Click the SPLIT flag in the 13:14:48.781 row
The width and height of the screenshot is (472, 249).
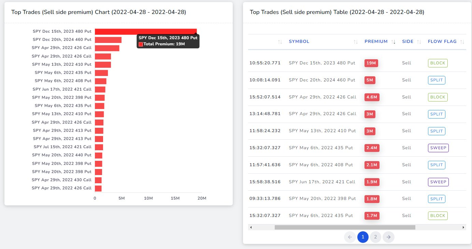point(437,114)
